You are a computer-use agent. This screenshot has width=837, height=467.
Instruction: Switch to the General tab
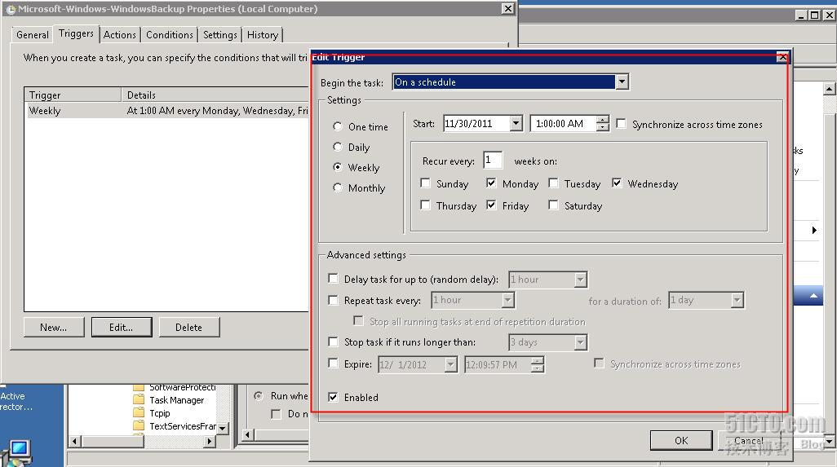[x=33, y=35]
